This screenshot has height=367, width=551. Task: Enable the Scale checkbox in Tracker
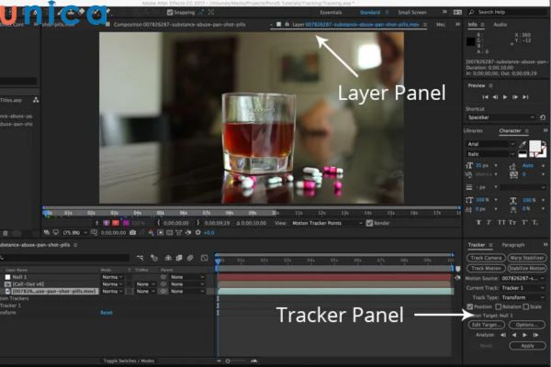click(525, 307)
